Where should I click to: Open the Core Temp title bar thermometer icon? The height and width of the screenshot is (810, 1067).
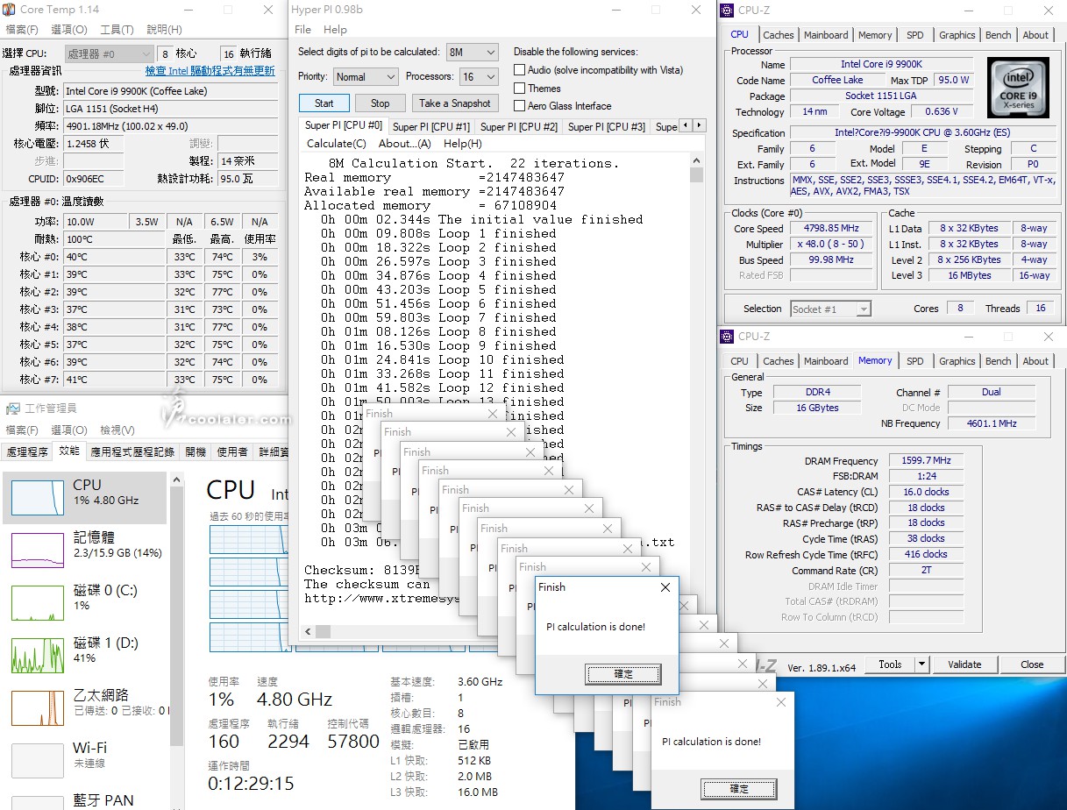click(9, 10)
